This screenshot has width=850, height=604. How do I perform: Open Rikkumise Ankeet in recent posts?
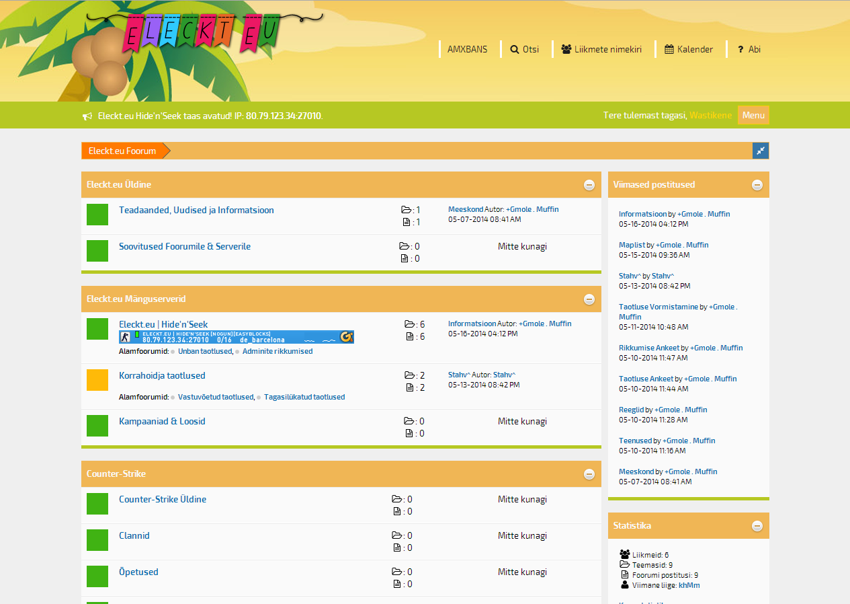click(649, 348)
